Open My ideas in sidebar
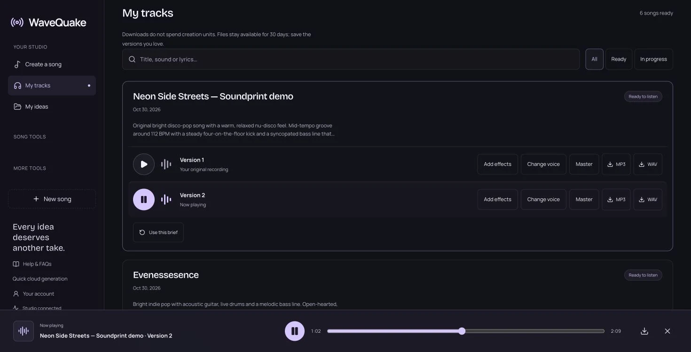Screen dimensions: 691x352 tap(52, 107)
